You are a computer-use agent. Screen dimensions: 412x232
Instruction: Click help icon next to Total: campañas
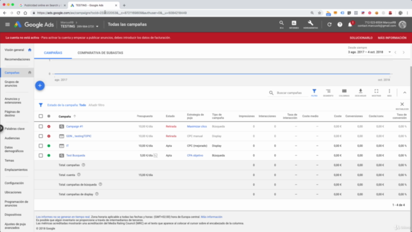pos(83,165)
